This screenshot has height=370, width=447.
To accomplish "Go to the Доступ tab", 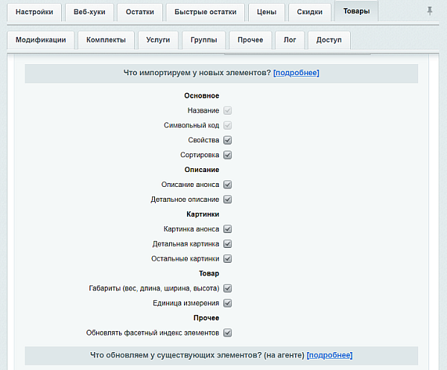I will (329, 40).
